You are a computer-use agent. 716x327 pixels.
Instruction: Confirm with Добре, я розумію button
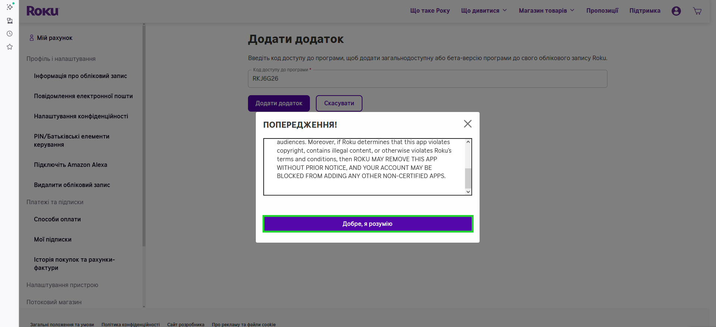[x=368, y=224]
